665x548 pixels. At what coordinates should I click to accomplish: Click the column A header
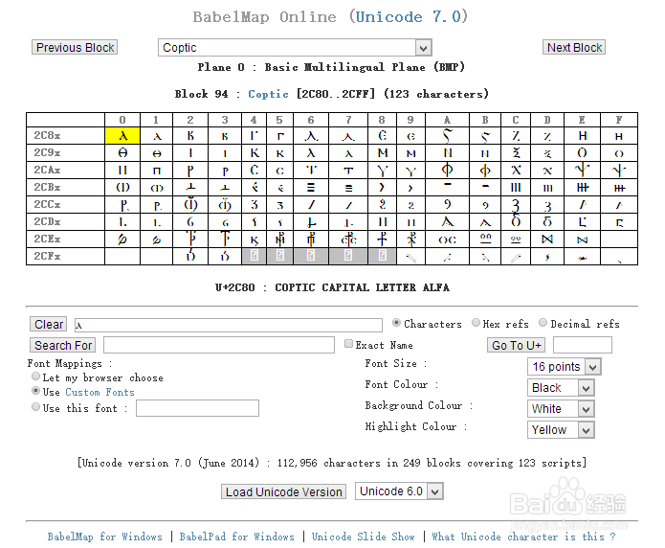point(447,120)
